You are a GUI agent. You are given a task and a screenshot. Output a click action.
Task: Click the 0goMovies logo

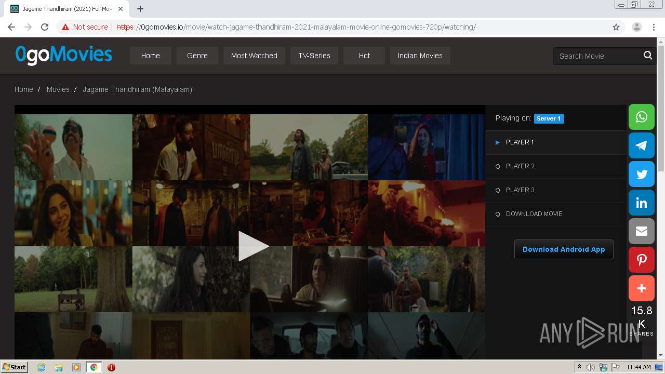pos(64,55)
